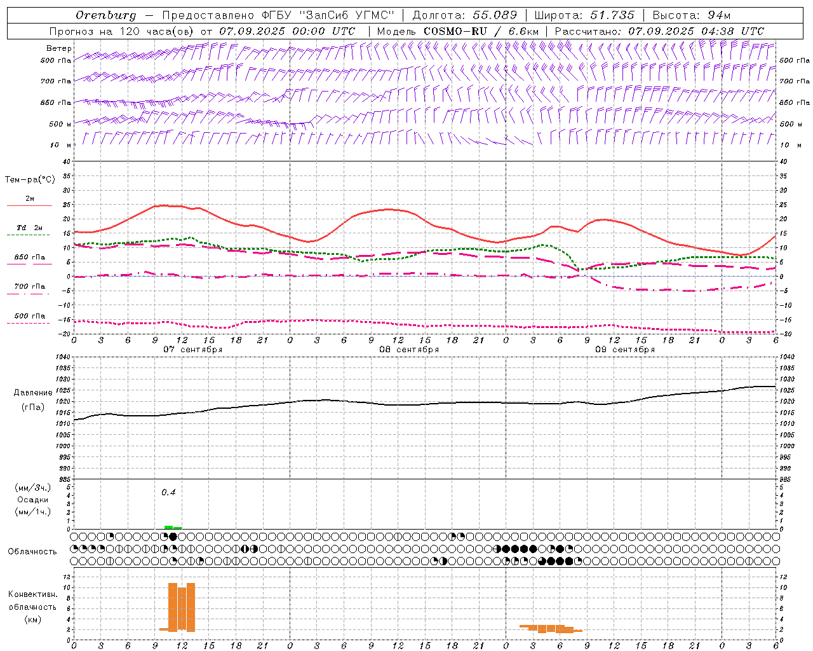Click the '07 сентября' date label
813x651 pixels.
click(193, 350)
